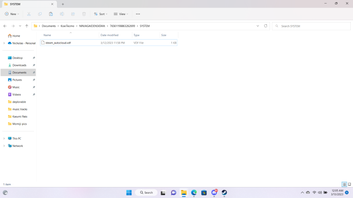This screenshot has height=198, width=353.
Task: Open Task View on the taskbar
Action: (163, 193)
